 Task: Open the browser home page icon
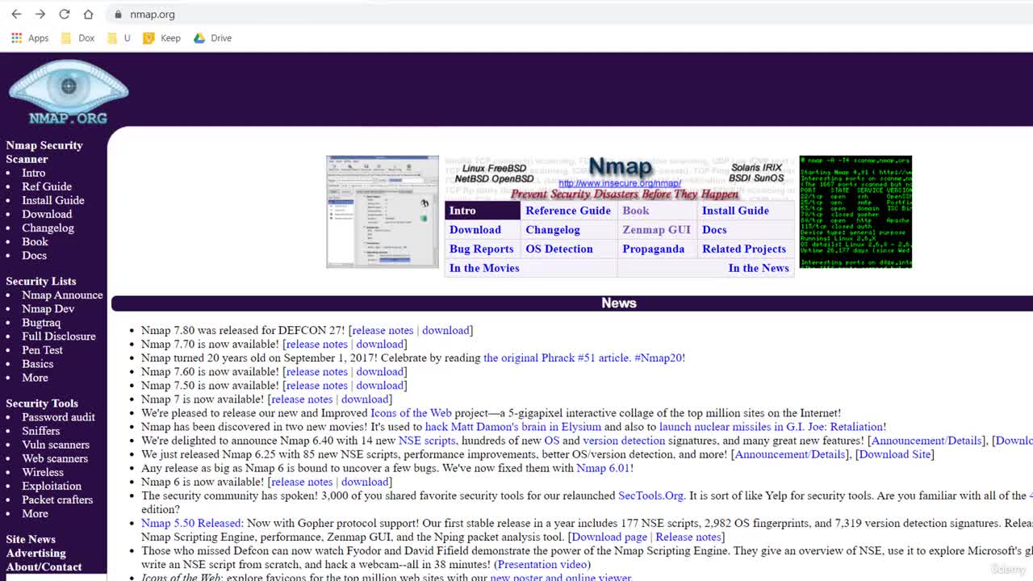pyautogui.click(x=89, y=15)
